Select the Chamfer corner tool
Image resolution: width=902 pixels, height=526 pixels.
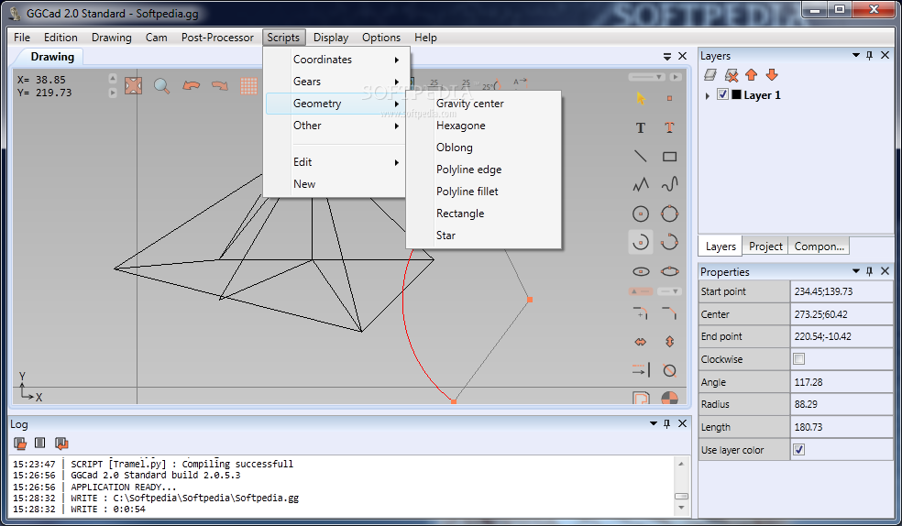click(x=669, y=313)
